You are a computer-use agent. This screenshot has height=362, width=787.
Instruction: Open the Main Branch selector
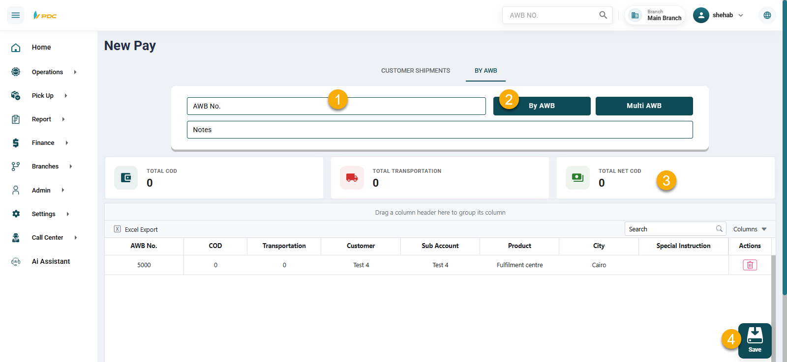pyautogui.click(x=655, y=15)
